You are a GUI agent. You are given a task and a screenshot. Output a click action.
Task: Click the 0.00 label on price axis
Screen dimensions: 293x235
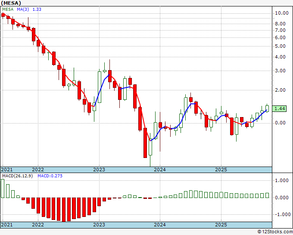point(280,123)
